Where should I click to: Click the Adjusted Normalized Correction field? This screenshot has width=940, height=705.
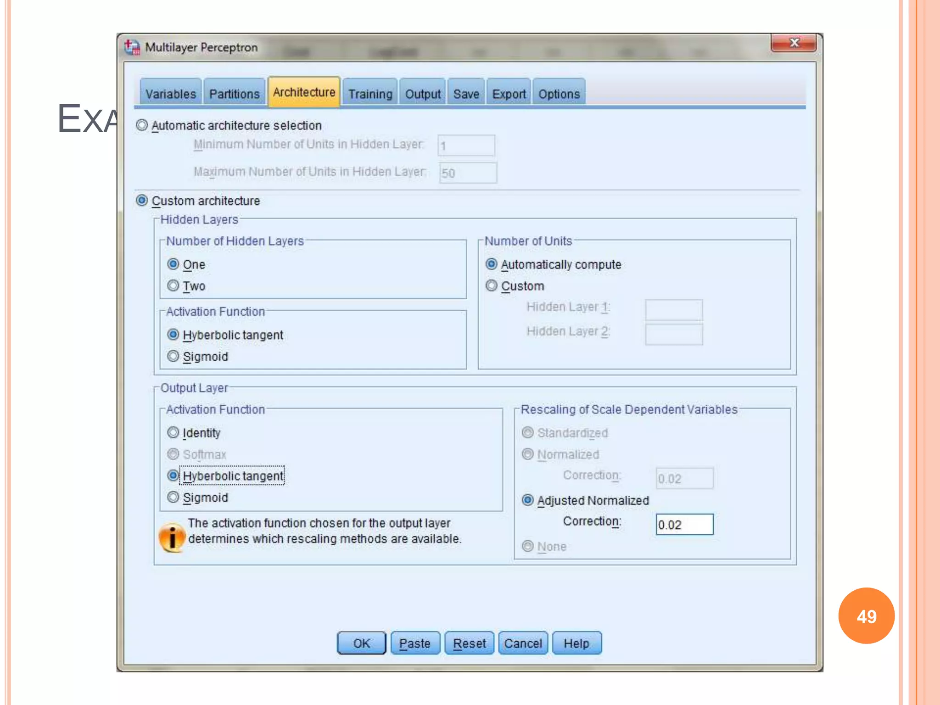(x=685, y=524)
